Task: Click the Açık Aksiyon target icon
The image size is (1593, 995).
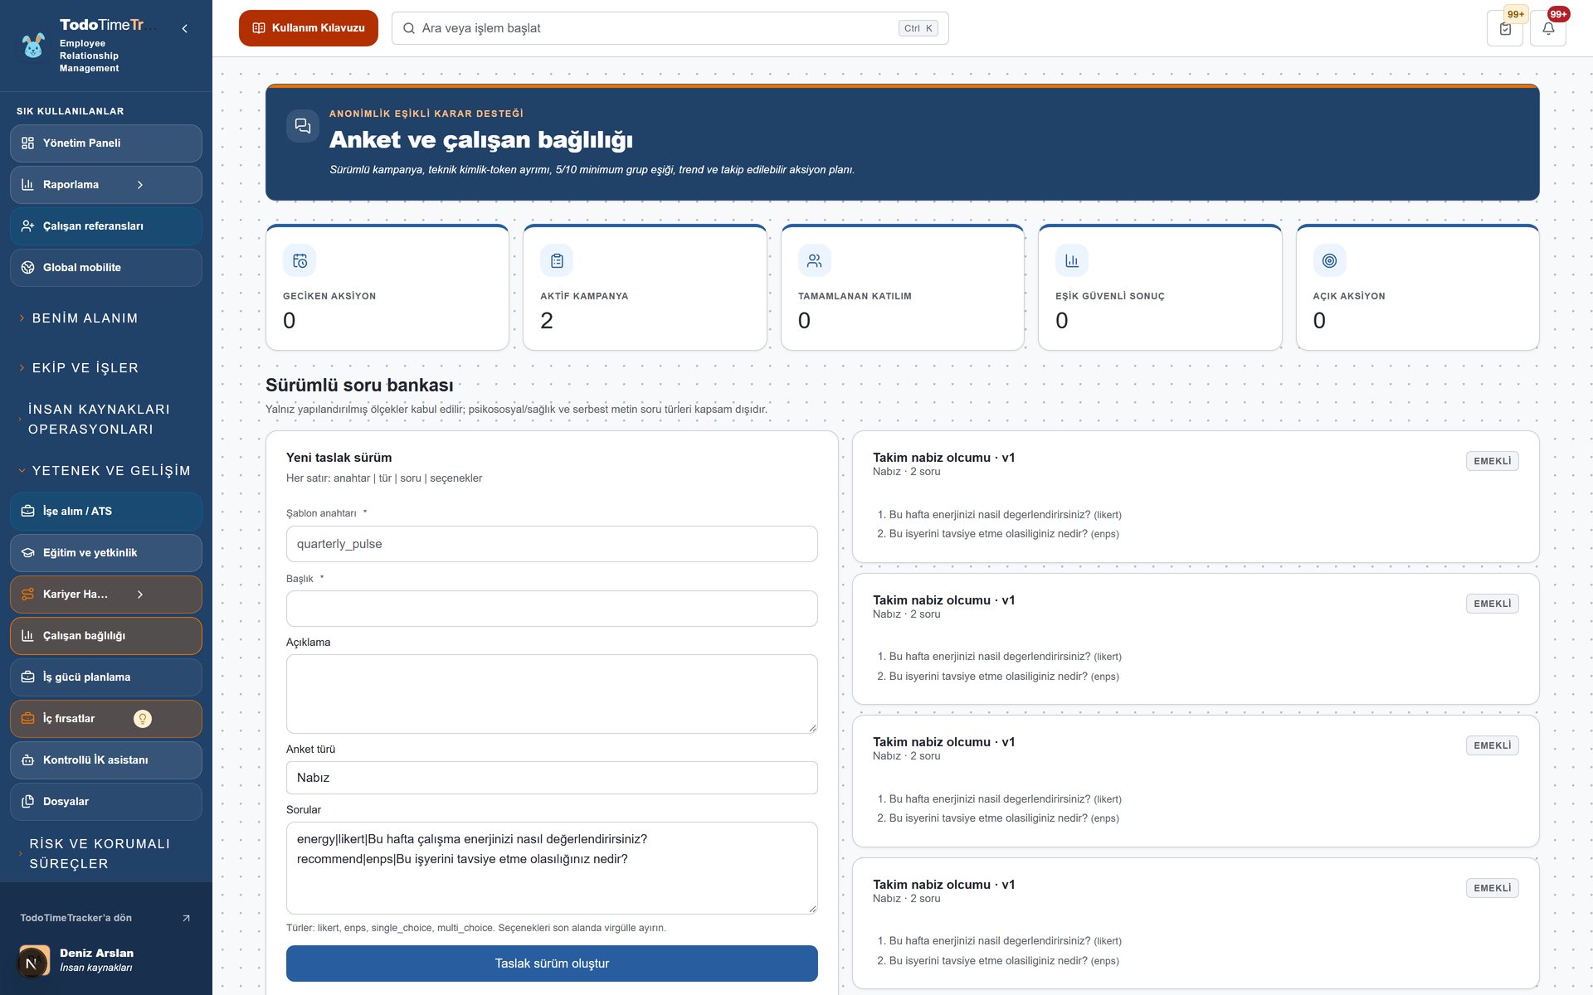Action: tap(1329, 260)
